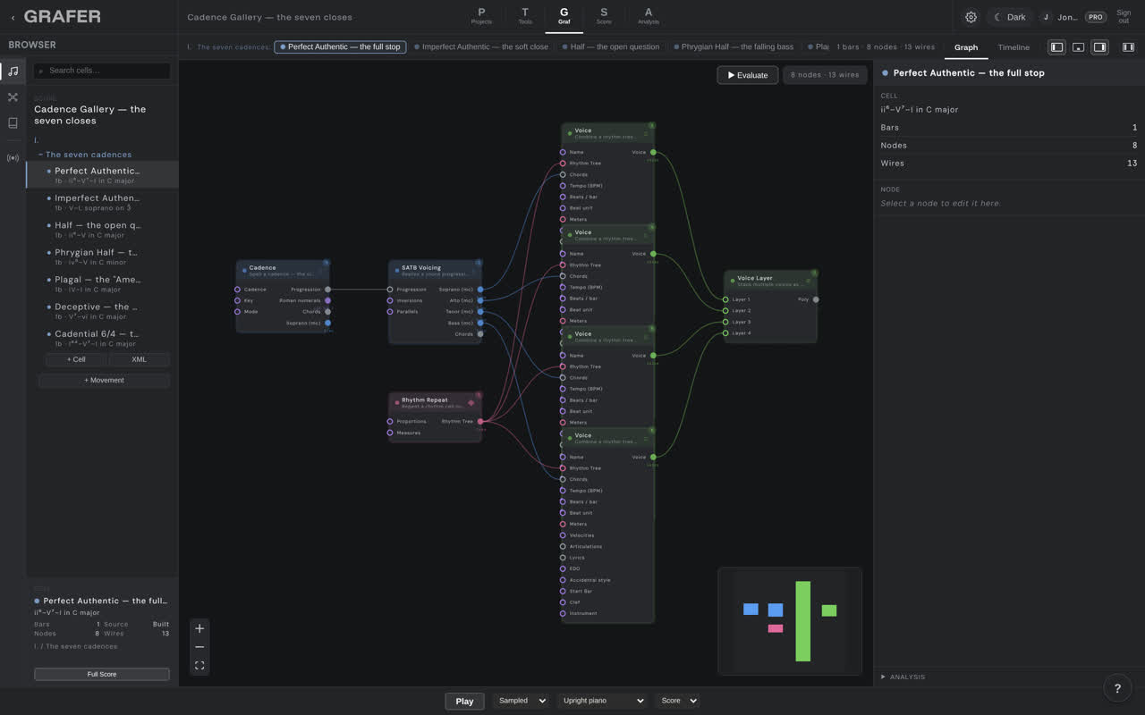Open the Score playback mode dropdown

click(x=677, y=701)
